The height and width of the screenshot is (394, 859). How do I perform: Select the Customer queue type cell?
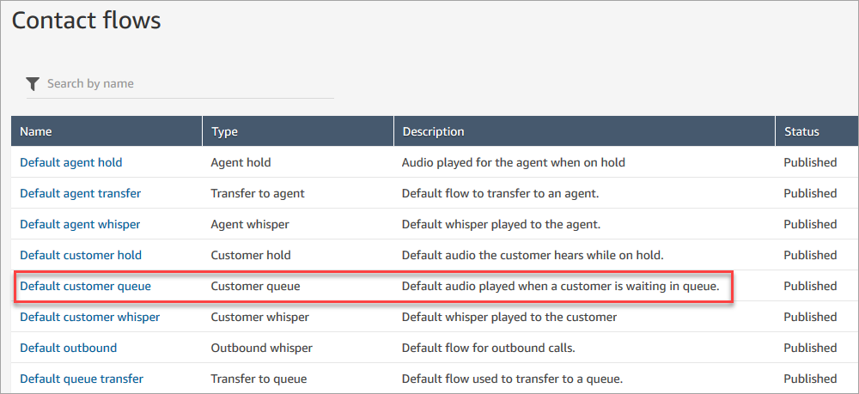pyautogui.click(x=255, y=286)
